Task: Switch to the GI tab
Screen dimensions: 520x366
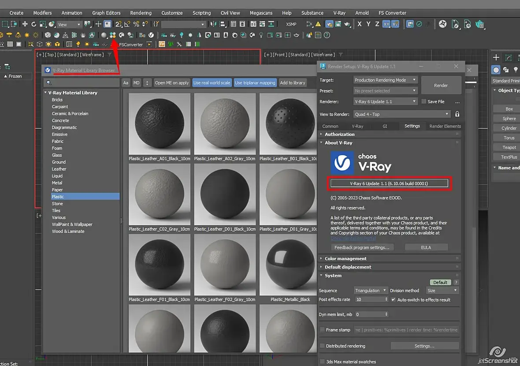Action: (385, 126)
